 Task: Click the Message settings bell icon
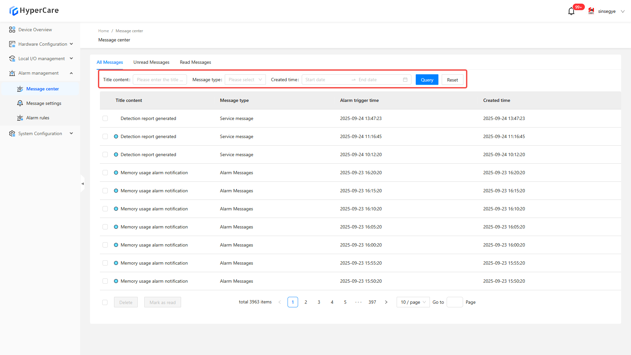20,103
